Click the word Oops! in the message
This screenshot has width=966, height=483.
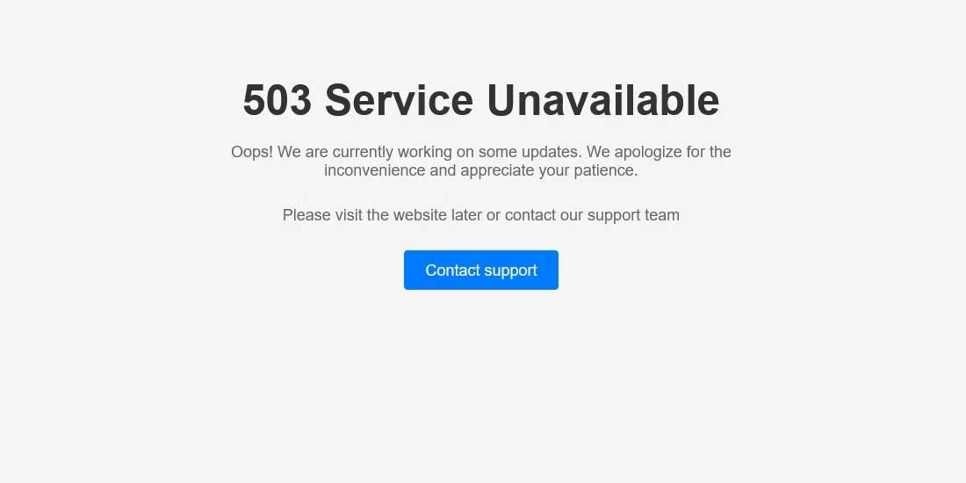252,153
